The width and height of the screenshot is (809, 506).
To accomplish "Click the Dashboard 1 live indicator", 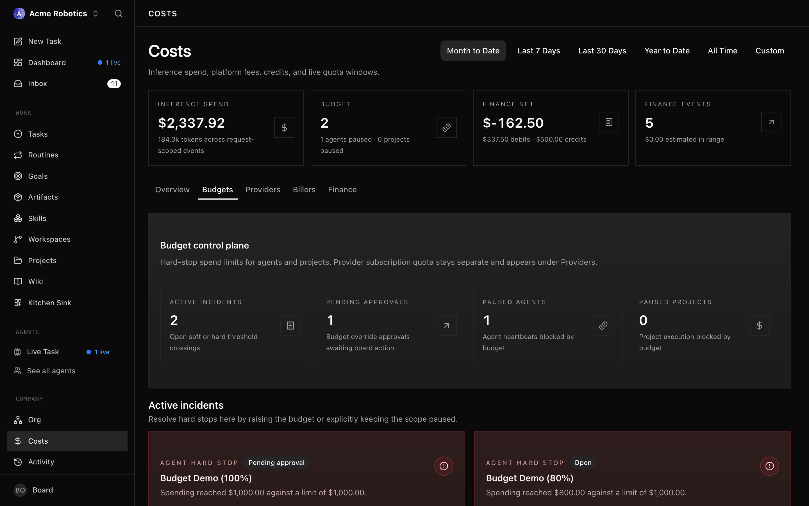I will [109, 63].
